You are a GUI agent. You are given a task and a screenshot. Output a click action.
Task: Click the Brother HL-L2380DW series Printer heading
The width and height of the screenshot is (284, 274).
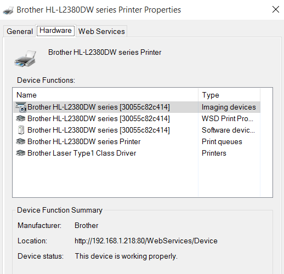pyautogui.click(x=105, y=52)
